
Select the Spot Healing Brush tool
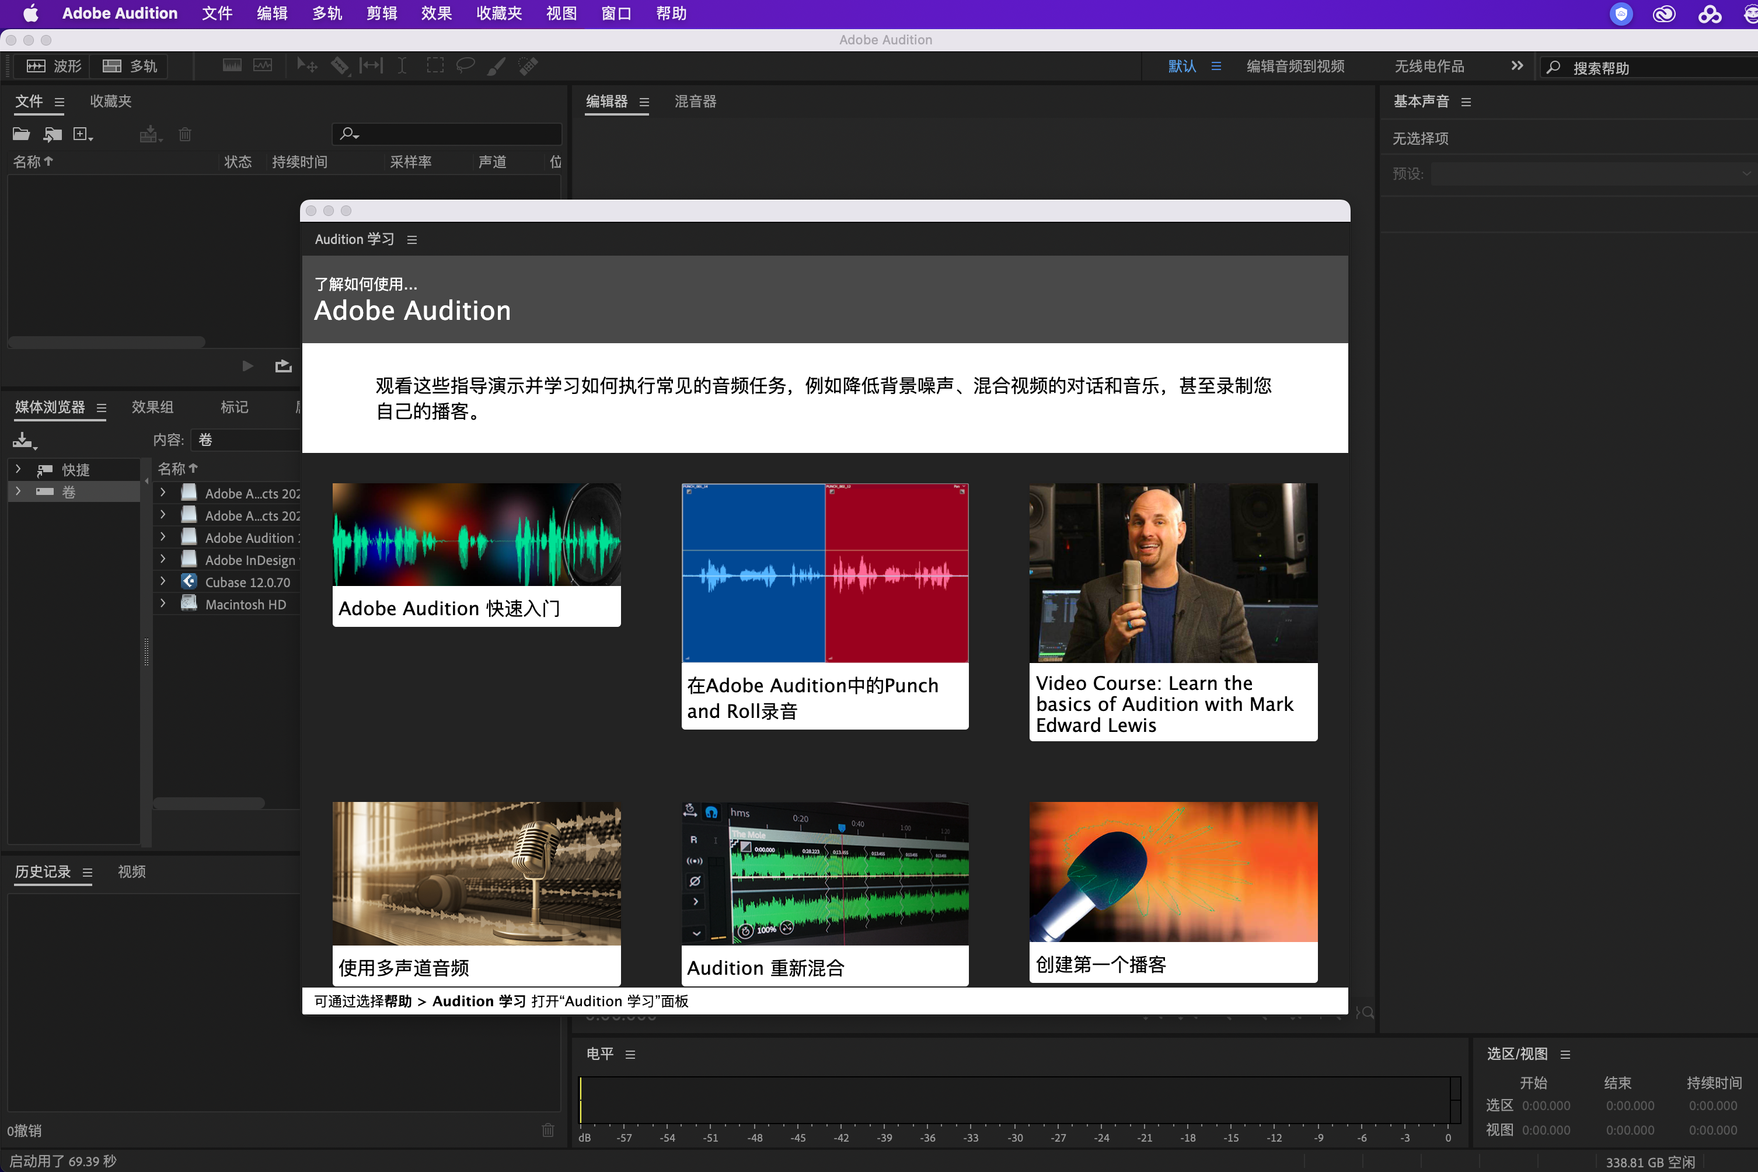(528, 66)
